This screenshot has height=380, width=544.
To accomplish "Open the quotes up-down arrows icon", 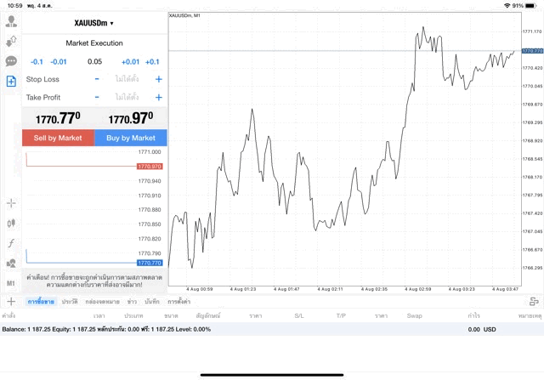I will click(11, 42).
